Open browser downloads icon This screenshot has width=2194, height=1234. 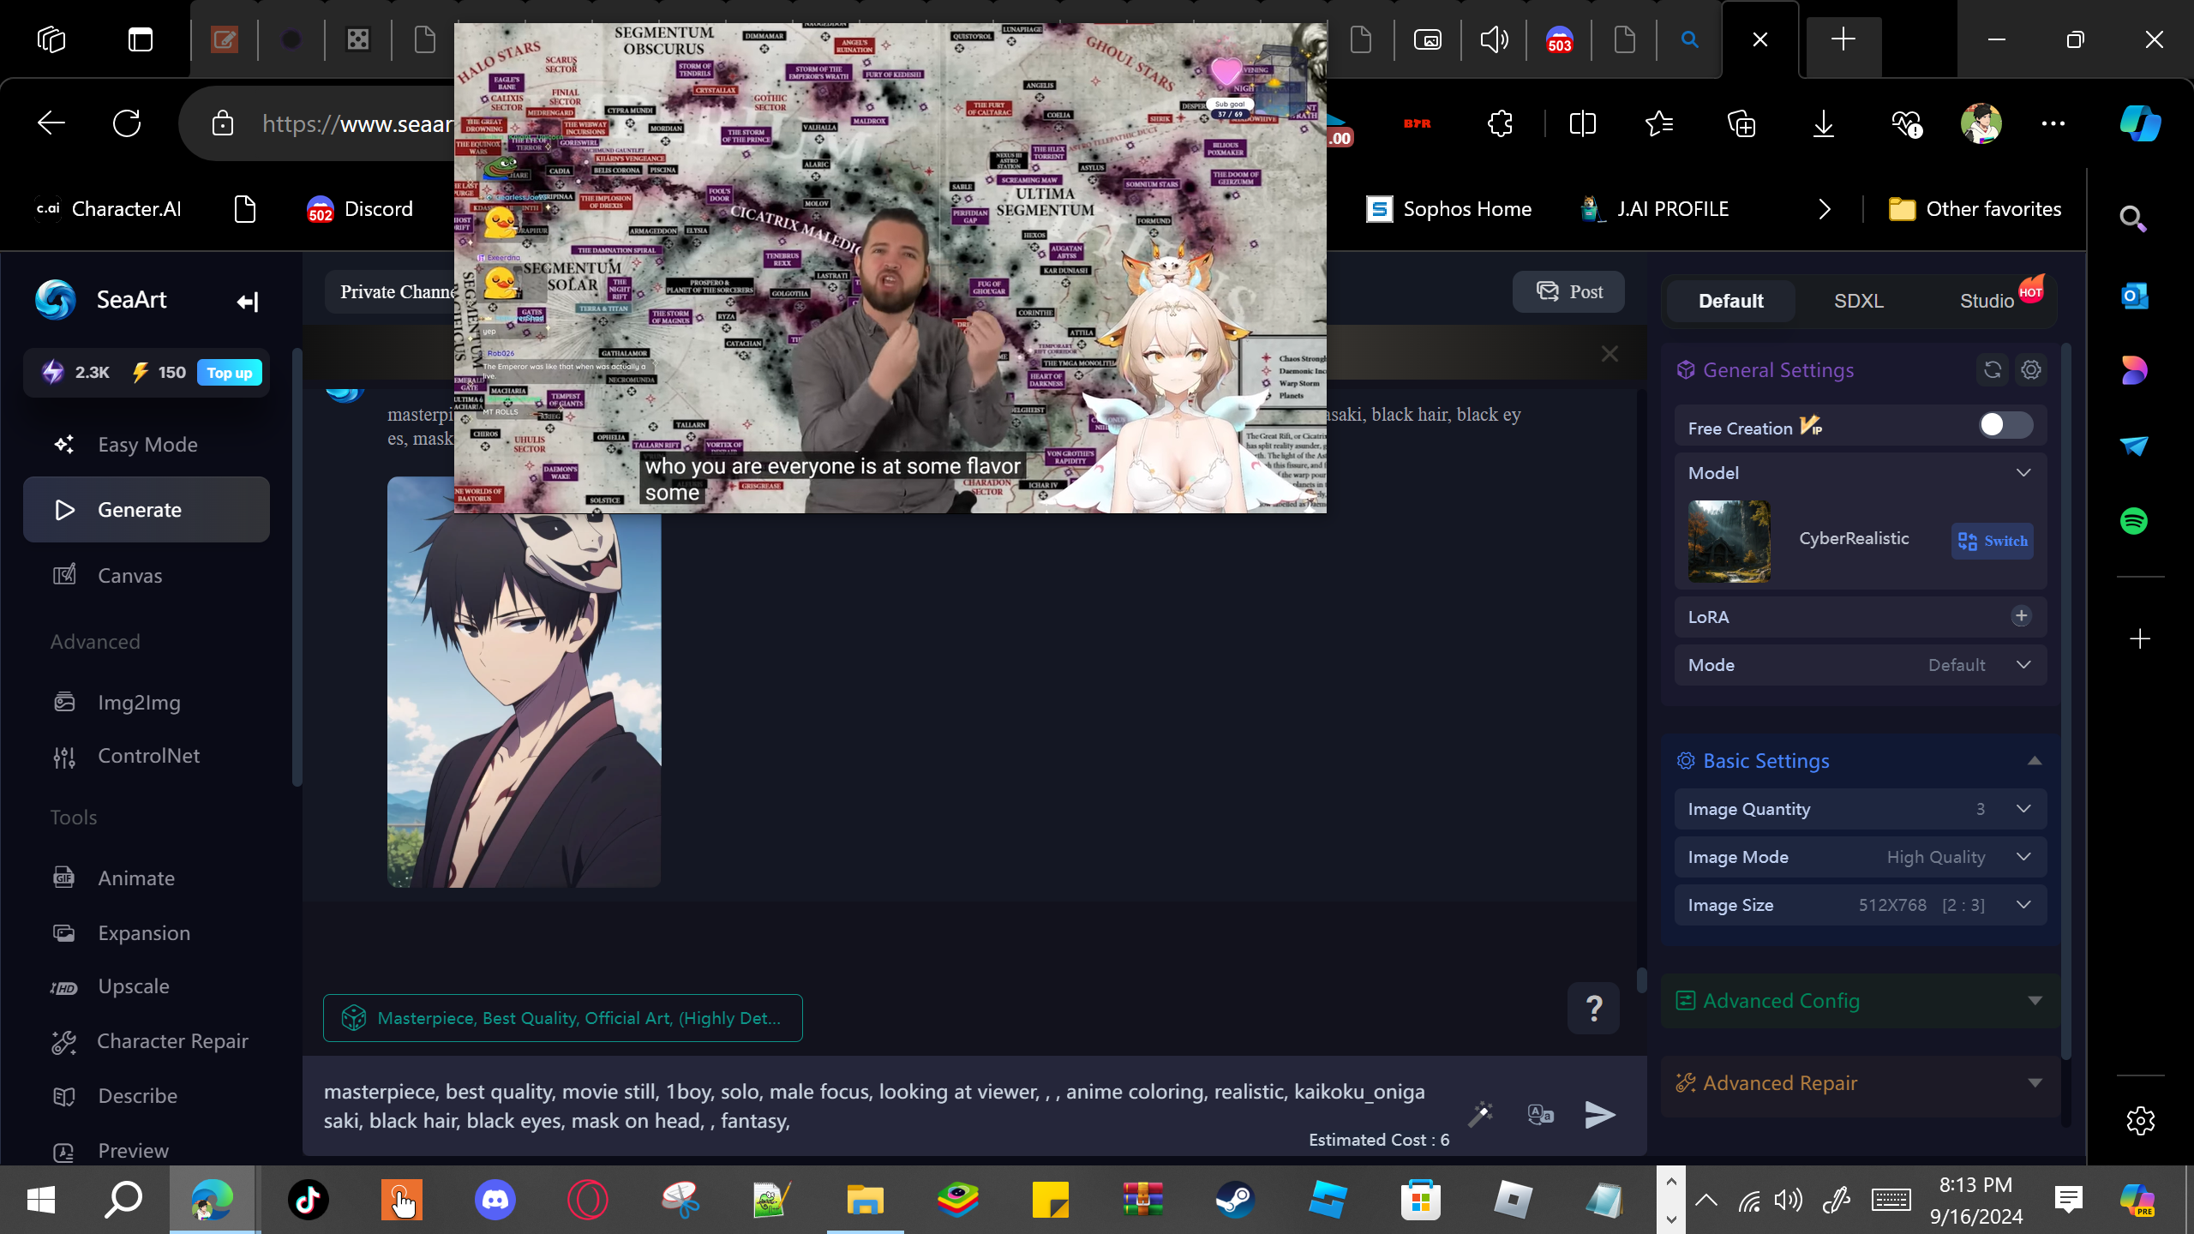click(x=1824, y=124)
